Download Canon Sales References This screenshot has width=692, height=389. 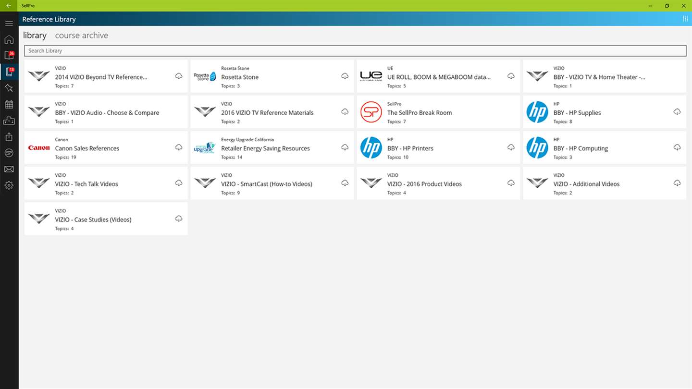click(x=179, y=147)
